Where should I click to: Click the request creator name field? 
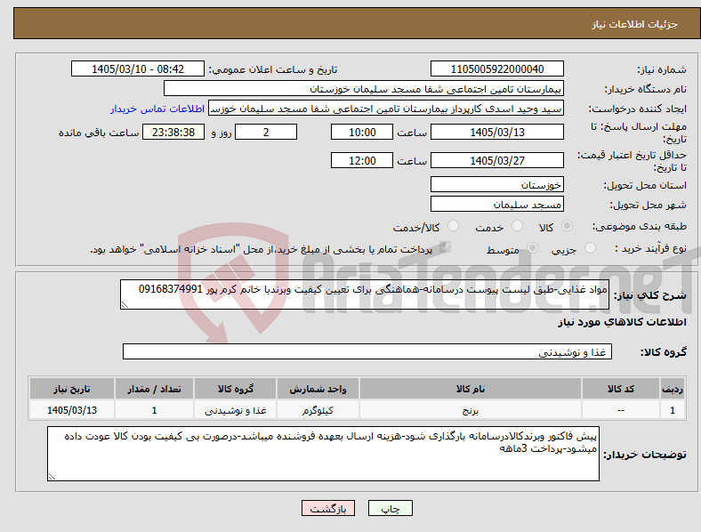pos(386,109)
